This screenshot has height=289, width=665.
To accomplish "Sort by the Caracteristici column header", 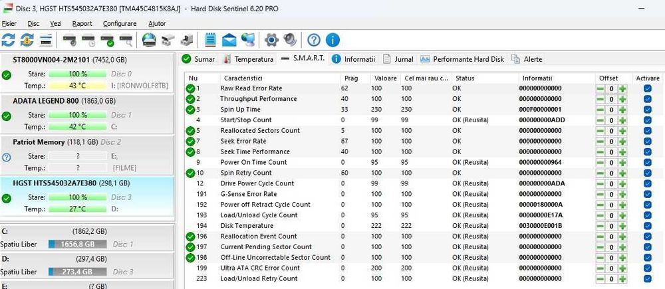I will pos(280,78).
